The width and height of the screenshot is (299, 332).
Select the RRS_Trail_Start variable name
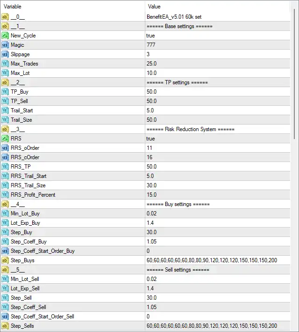[28, 176]
